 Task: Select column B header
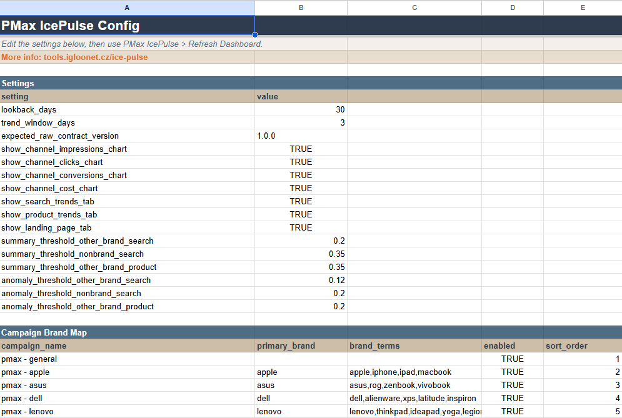pyautogui.click(x=301, y=7)
